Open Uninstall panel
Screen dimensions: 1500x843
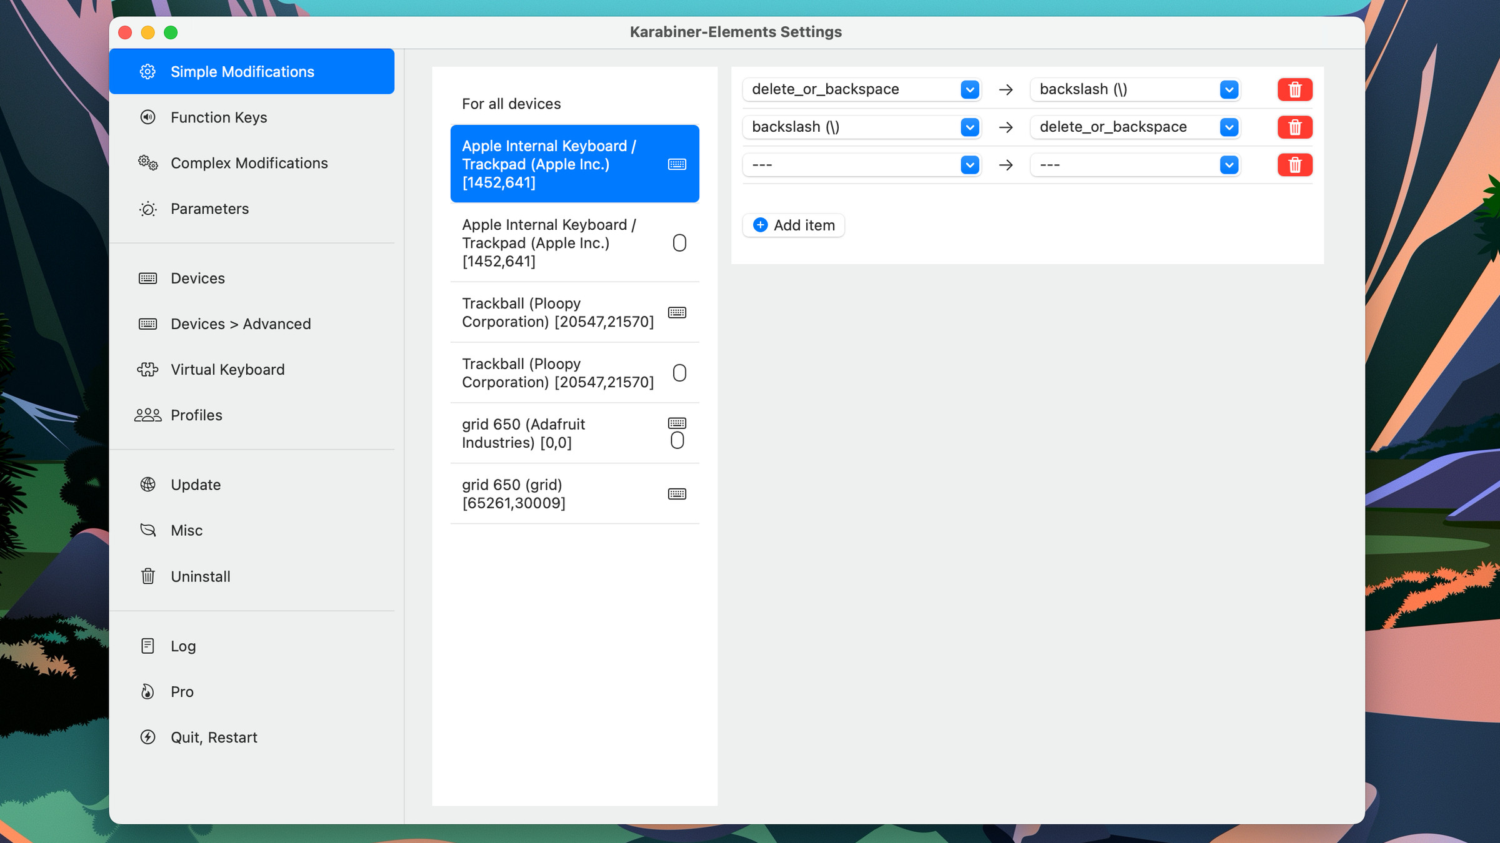200,575
